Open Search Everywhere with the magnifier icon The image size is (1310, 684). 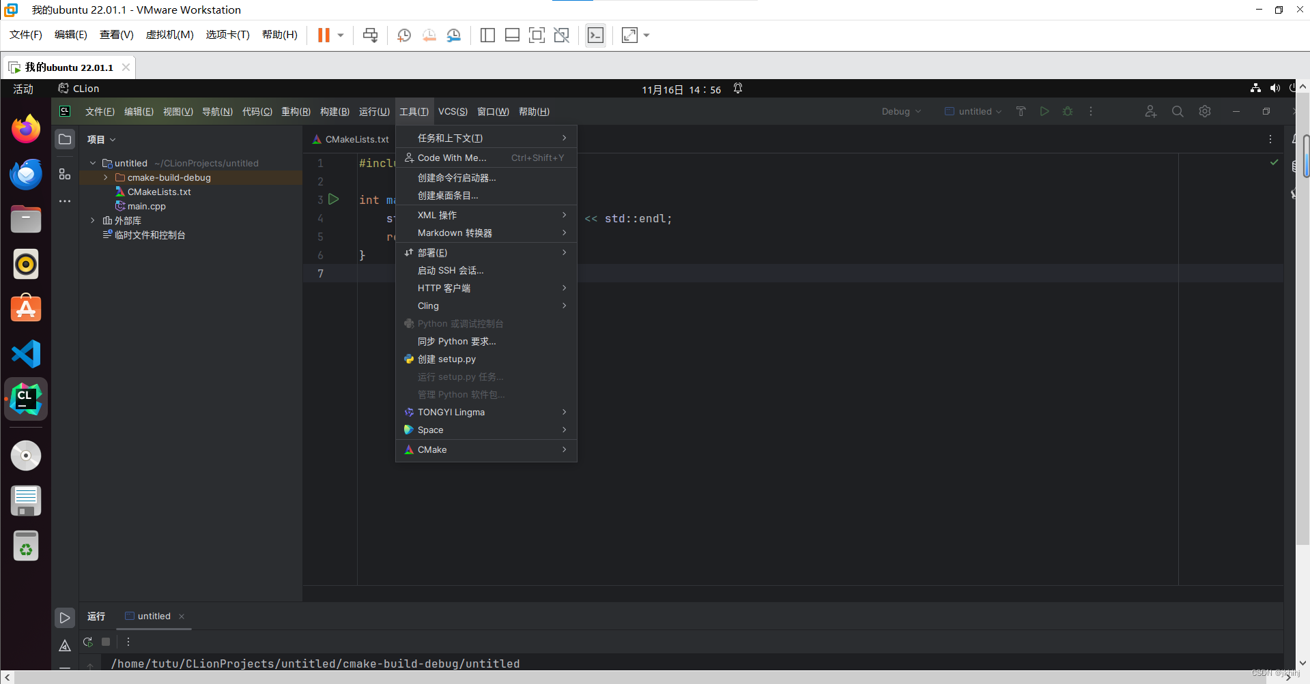pos(1177,111)
